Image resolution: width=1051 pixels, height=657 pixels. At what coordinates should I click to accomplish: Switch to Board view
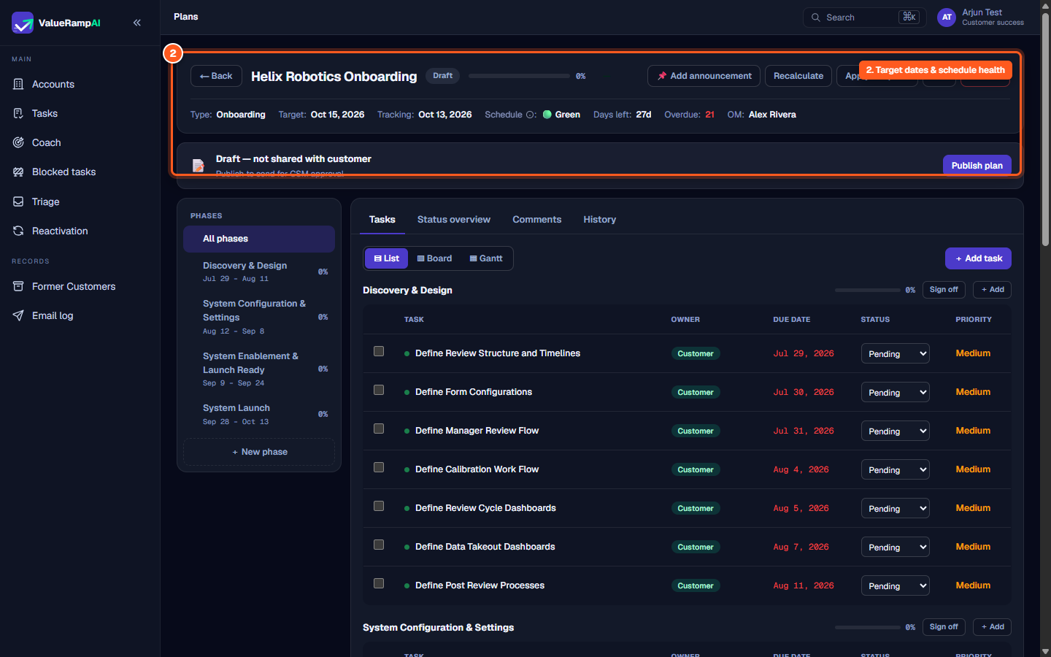pyautogui.click(x=434, y=258)
